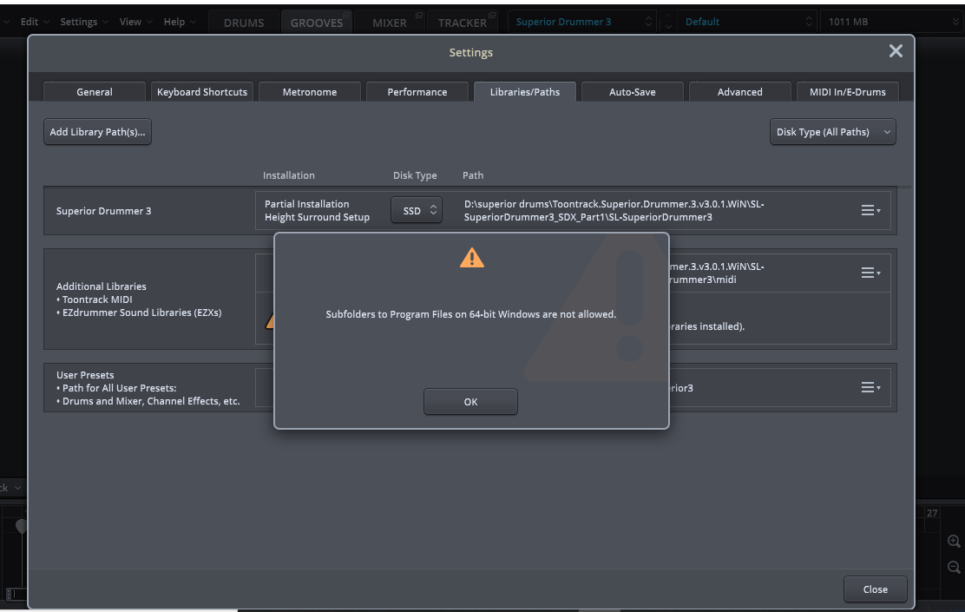Open User Presets path options menu
Image resolution: width=965 pixels, height=612 pixels.
click(x=870, y=387)
